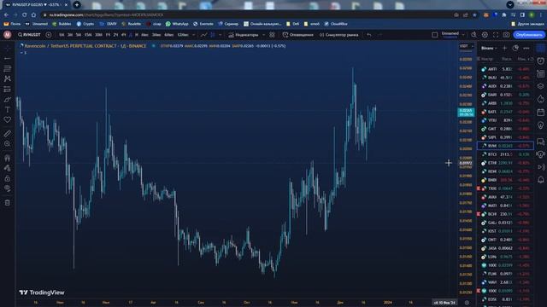Select the BCH row in the watchlist
Image resolution: width=547 pixels, height=307 pixels.
505,214
